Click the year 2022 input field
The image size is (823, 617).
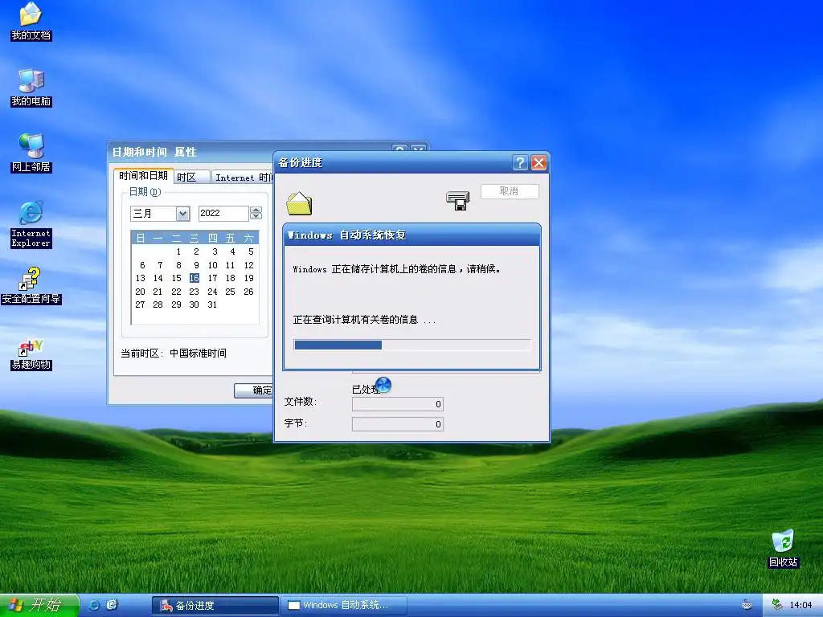[223, 213]
